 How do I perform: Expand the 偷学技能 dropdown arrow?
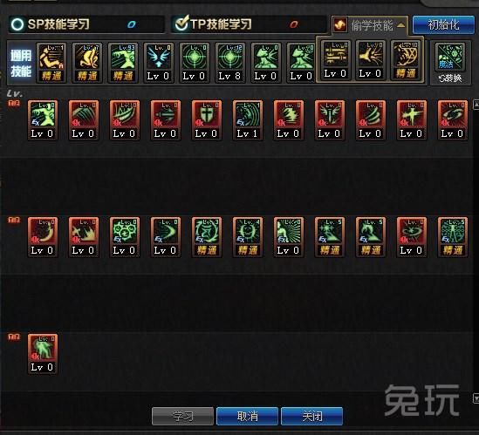click(x=401, y=25)
